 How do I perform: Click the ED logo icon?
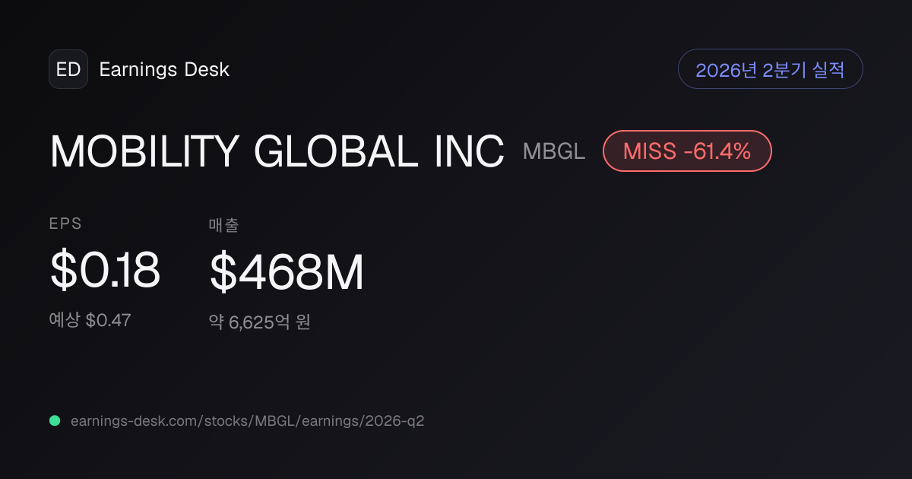[x=68, y=69]
